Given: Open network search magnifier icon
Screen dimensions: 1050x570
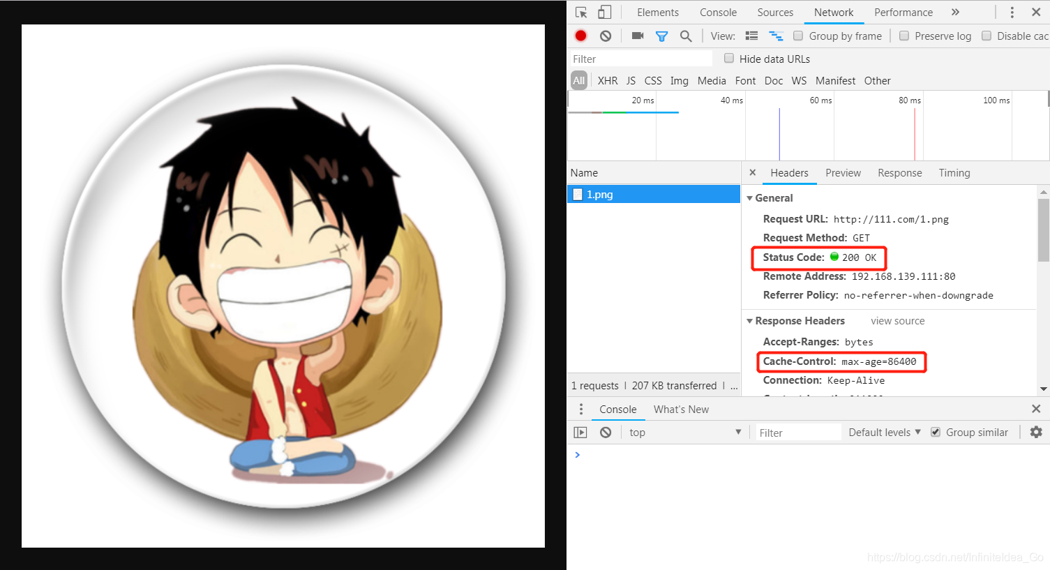Looking at the screenshot, I should (x=686, y=36).
